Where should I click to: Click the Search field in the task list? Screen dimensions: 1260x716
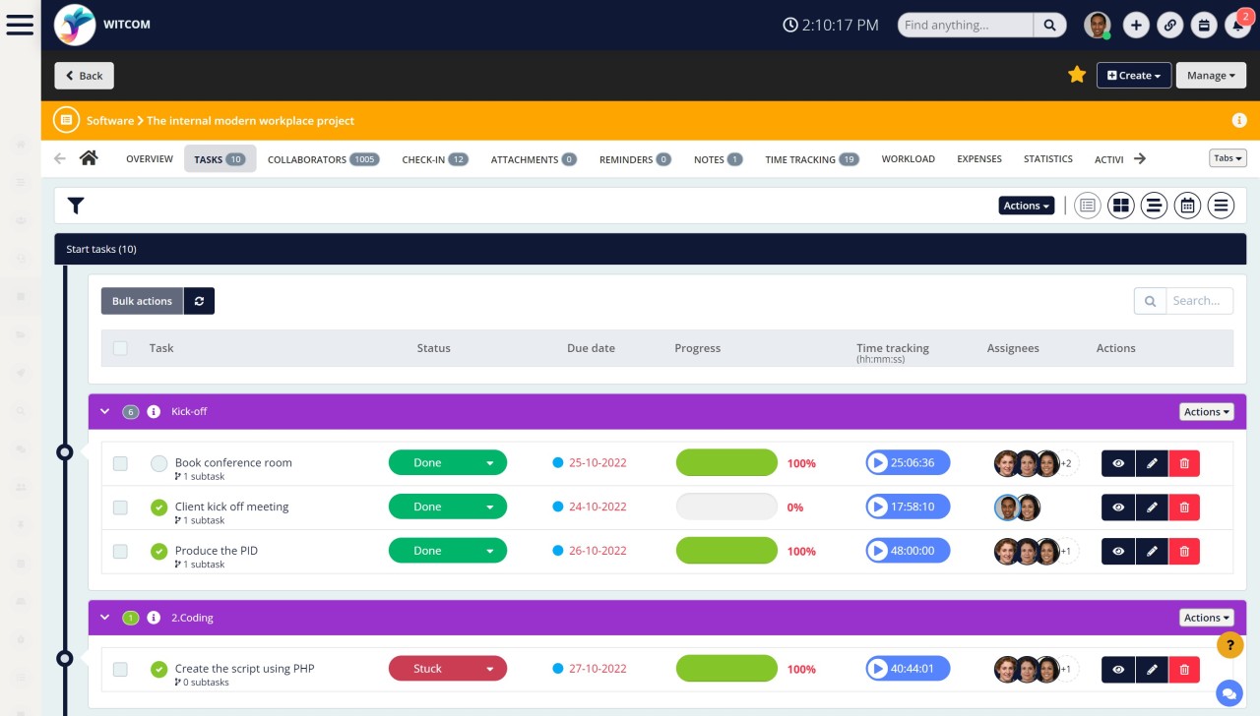(1198, 300)
